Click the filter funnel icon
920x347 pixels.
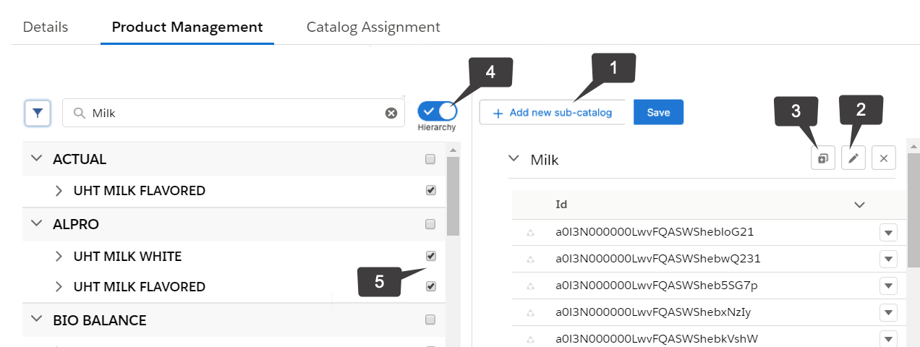click(38, 113)
